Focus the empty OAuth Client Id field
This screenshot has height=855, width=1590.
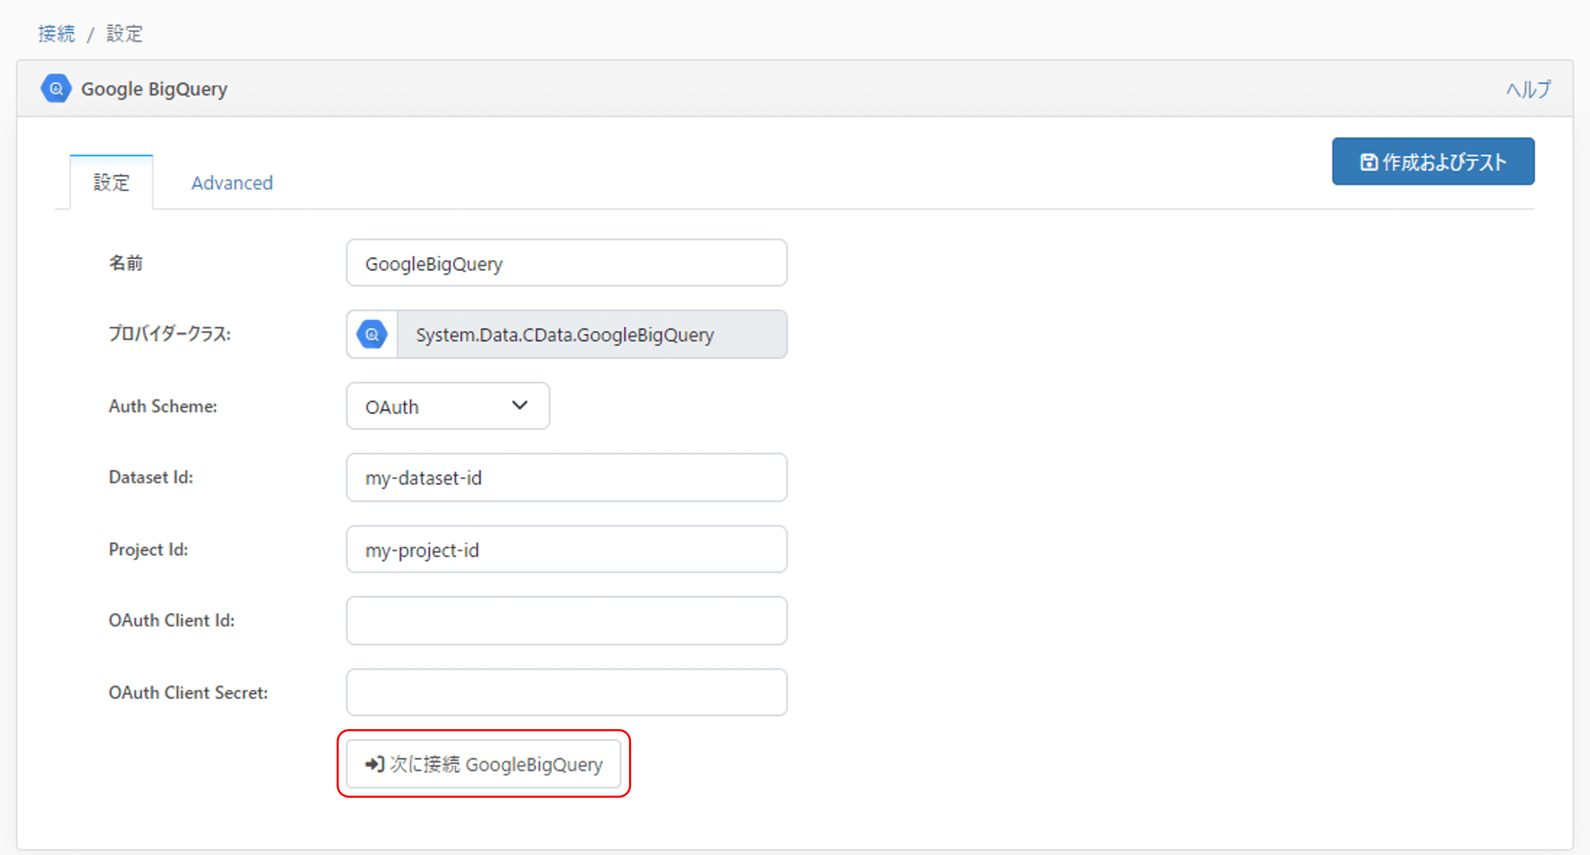point(566,621)
